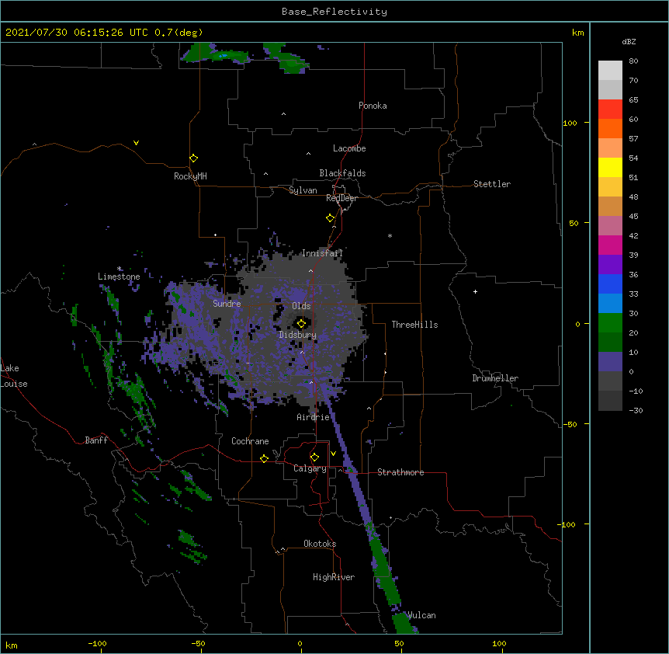Viewport: 669px width, 654px height.
Task: Click the Didsbury label
Action: point(298,335)
